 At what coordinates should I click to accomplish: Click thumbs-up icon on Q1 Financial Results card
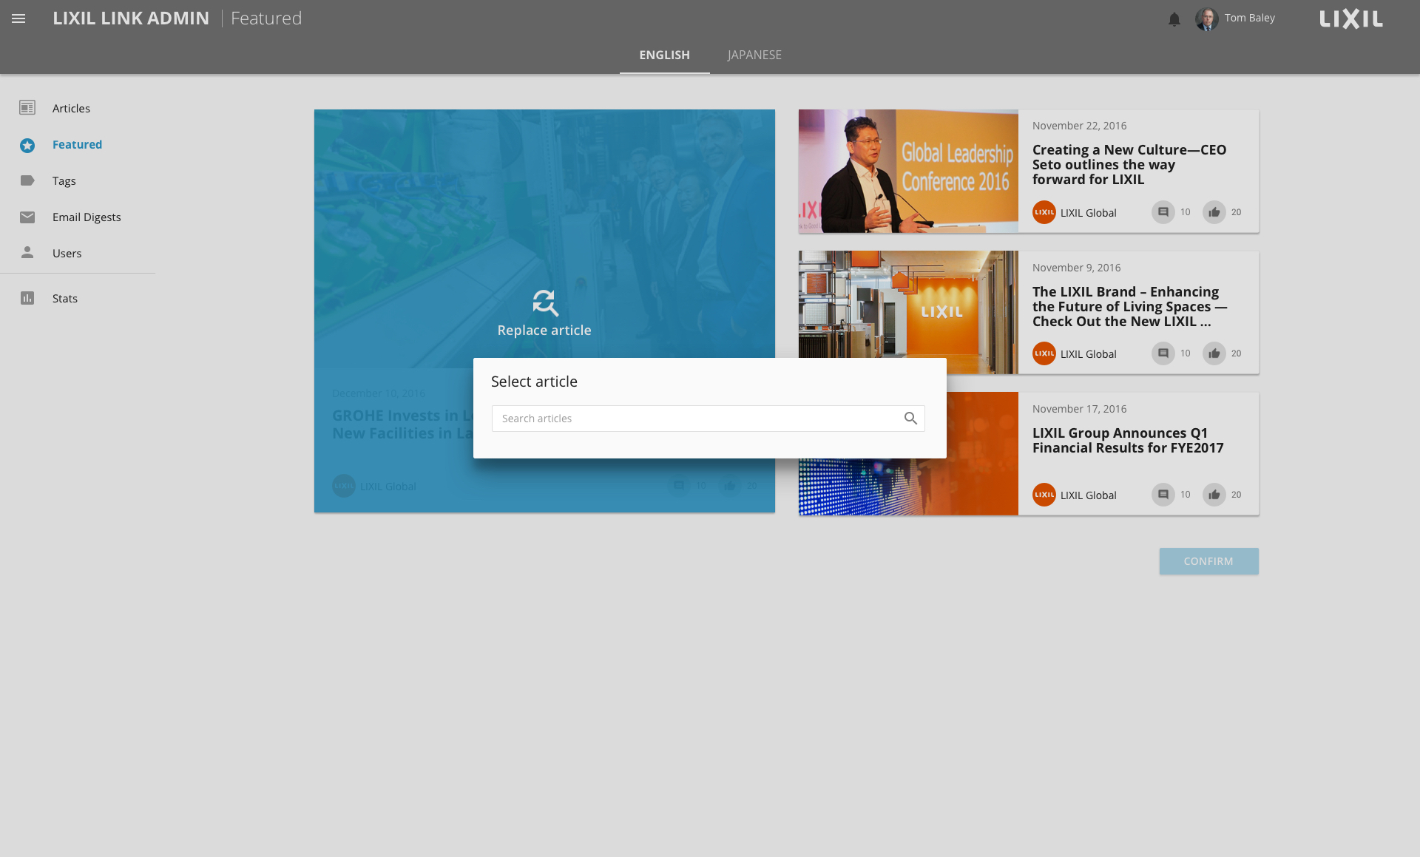[1214, 495]
